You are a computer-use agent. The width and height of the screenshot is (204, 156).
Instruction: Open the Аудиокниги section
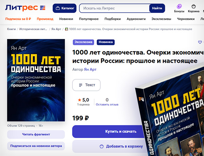click(x=136, y=19)
